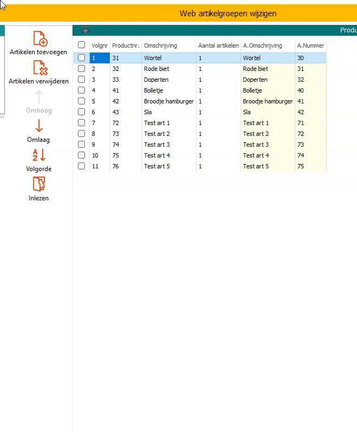Screen dimensions: 357x432
Task: Select Test art 4 in A.Omschrijving column
Action: click(x=268, y=155)
